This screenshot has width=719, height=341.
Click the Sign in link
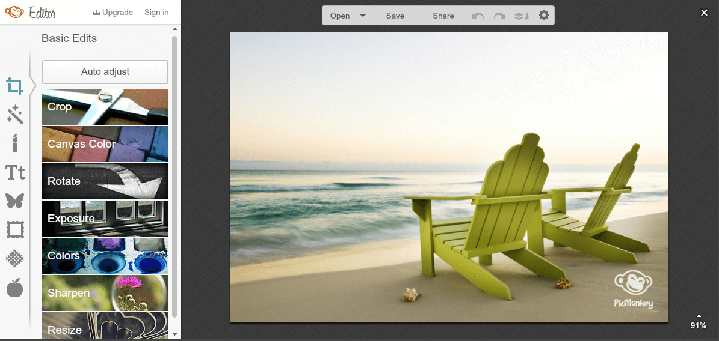pyautogui.click(x=156, y=13)
